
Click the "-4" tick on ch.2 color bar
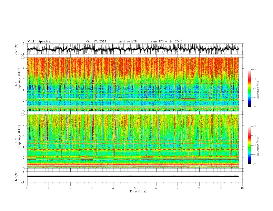tap(254, 136)
